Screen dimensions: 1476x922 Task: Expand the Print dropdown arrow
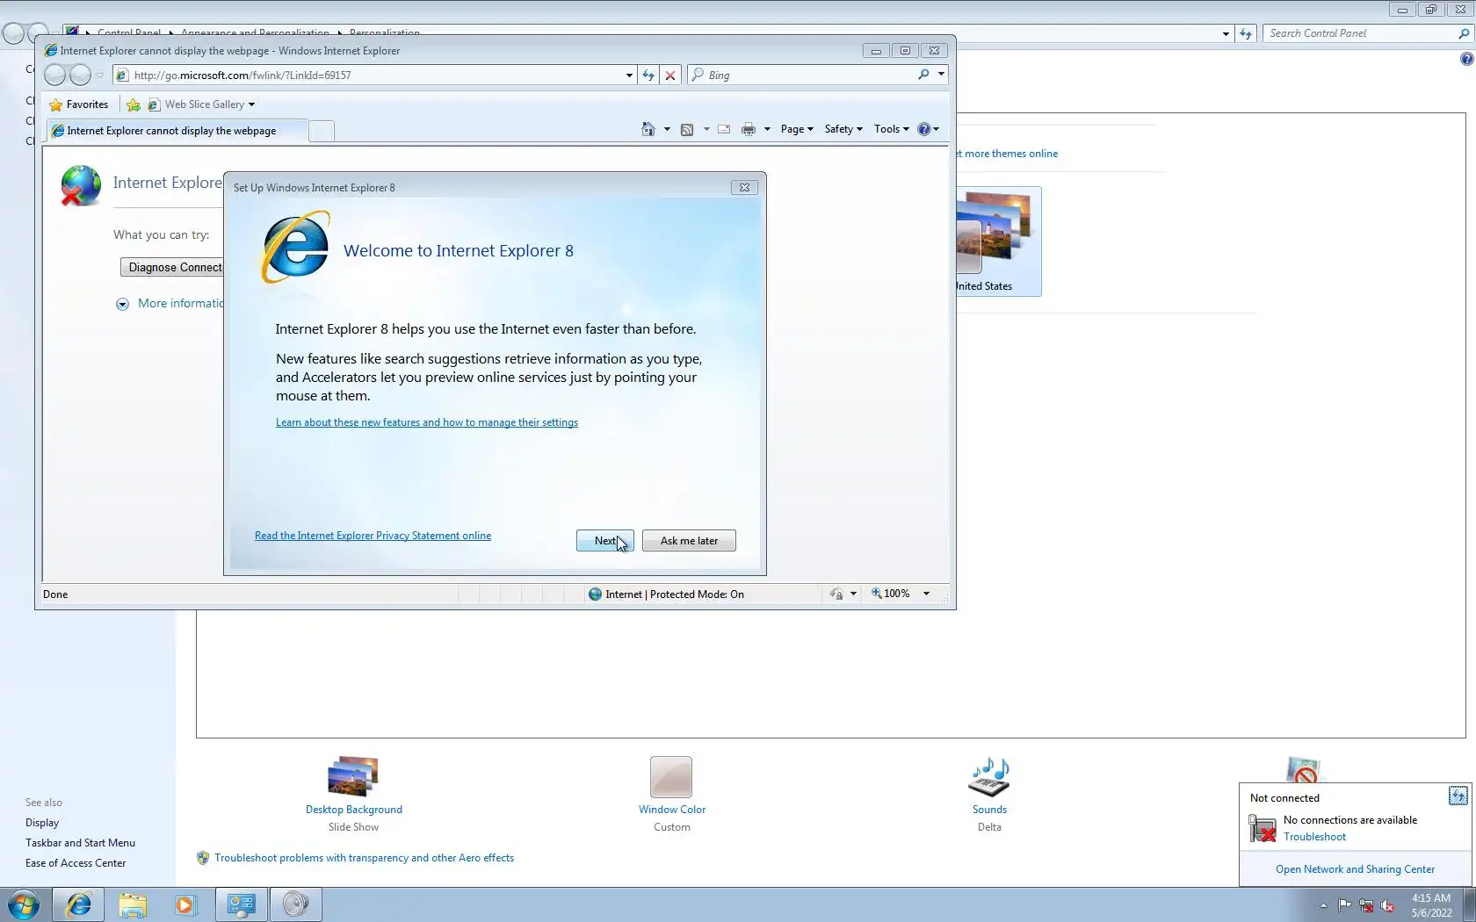[767, 129]
